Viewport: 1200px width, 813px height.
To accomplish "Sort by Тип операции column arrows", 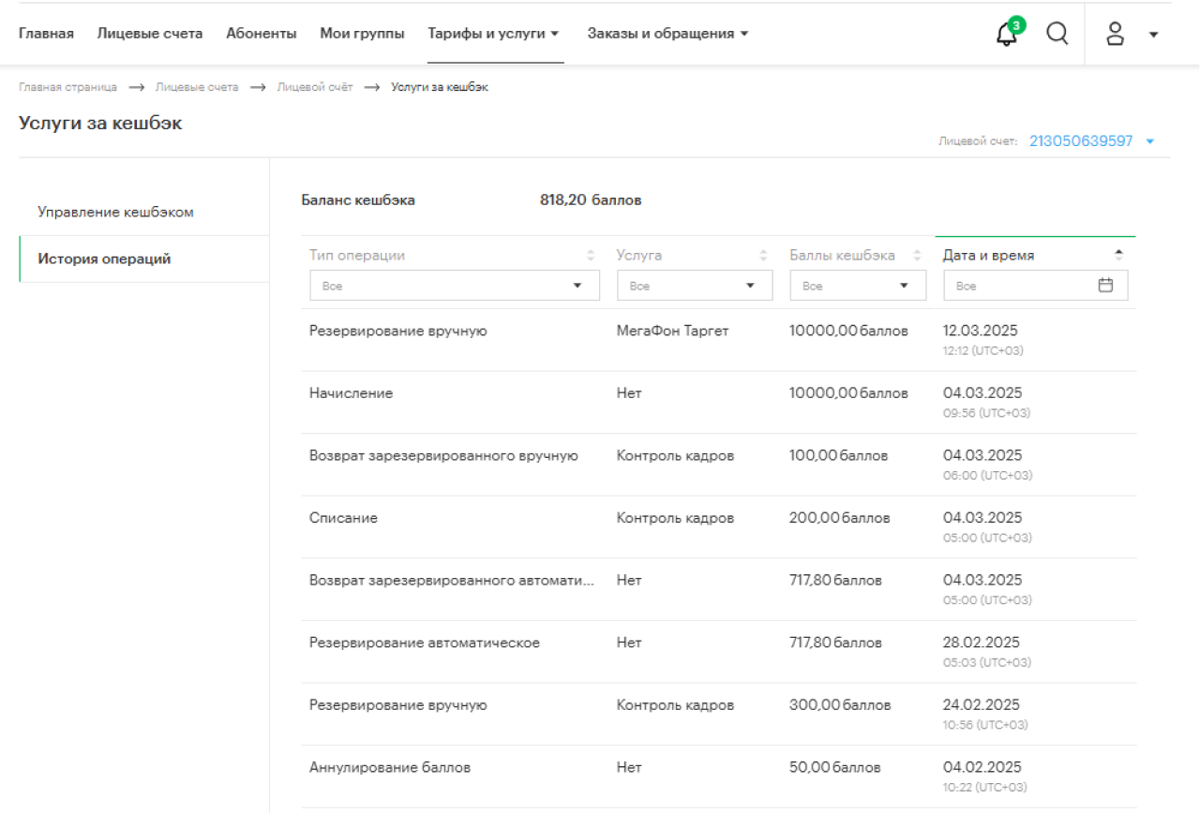I will (x=591, y=255).
